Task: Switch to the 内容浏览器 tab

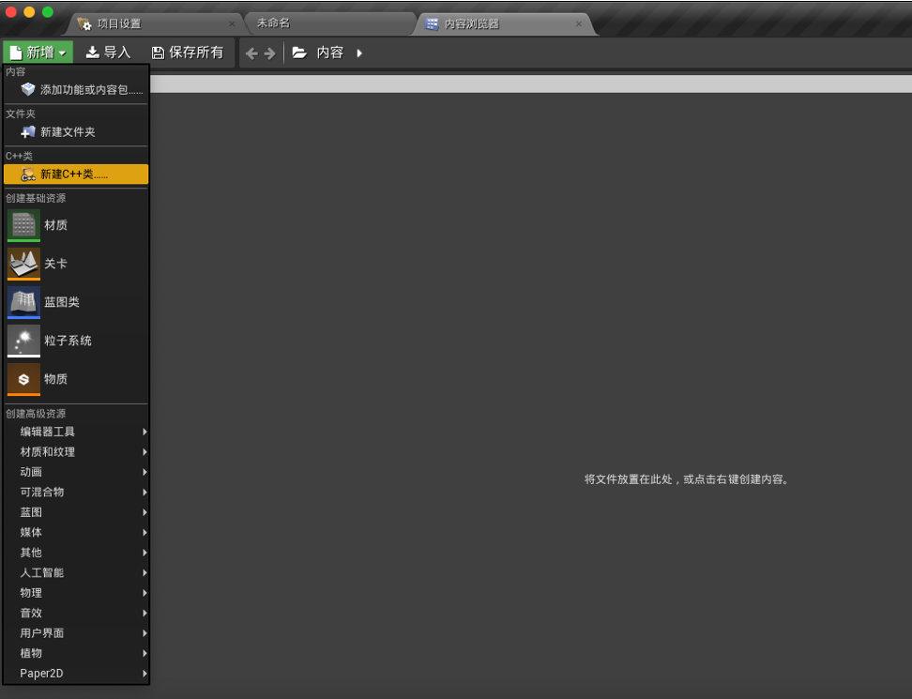Action: [x=503, y=23]
